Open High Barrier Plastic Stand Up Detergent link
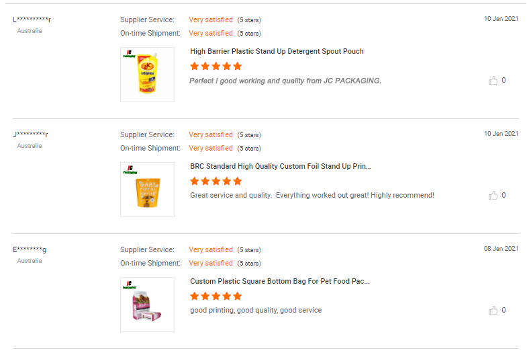527x355 pixels. tap(277, 51)
